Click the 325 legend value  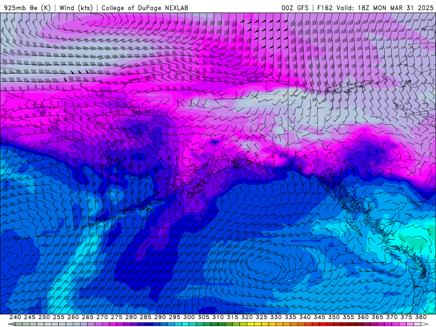coord(262,317)
